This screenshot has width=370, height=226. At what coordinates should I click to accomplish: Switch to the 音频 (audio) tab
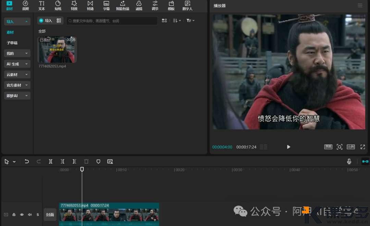pyautogui.click(x=25, y=5)
